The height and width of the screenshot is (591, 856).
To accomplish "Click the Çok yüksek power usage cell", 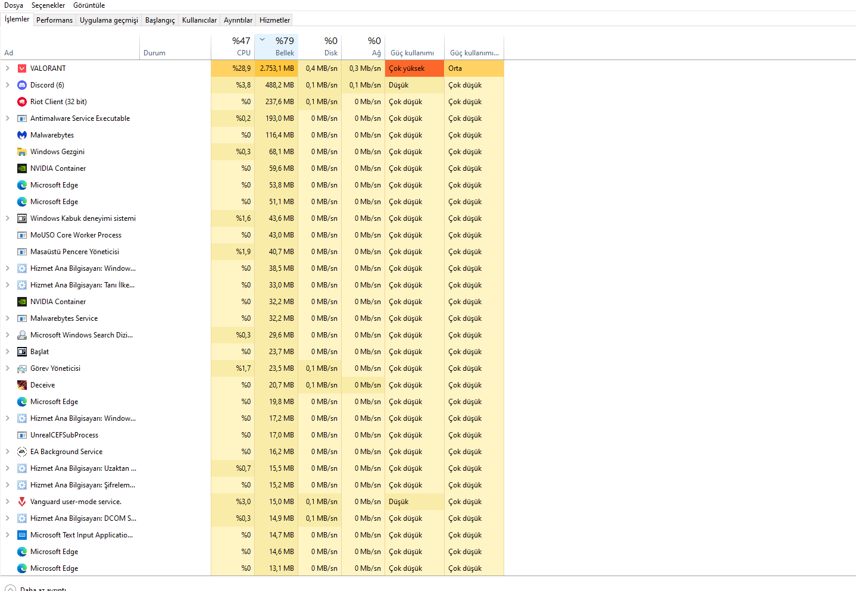I will click(414, 68).
